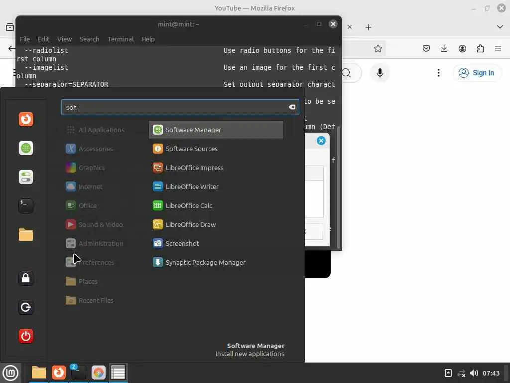Screen dimensions: 510x383
Task: Click the YouTube search magnifier button
Action: [x=347, y=73]
